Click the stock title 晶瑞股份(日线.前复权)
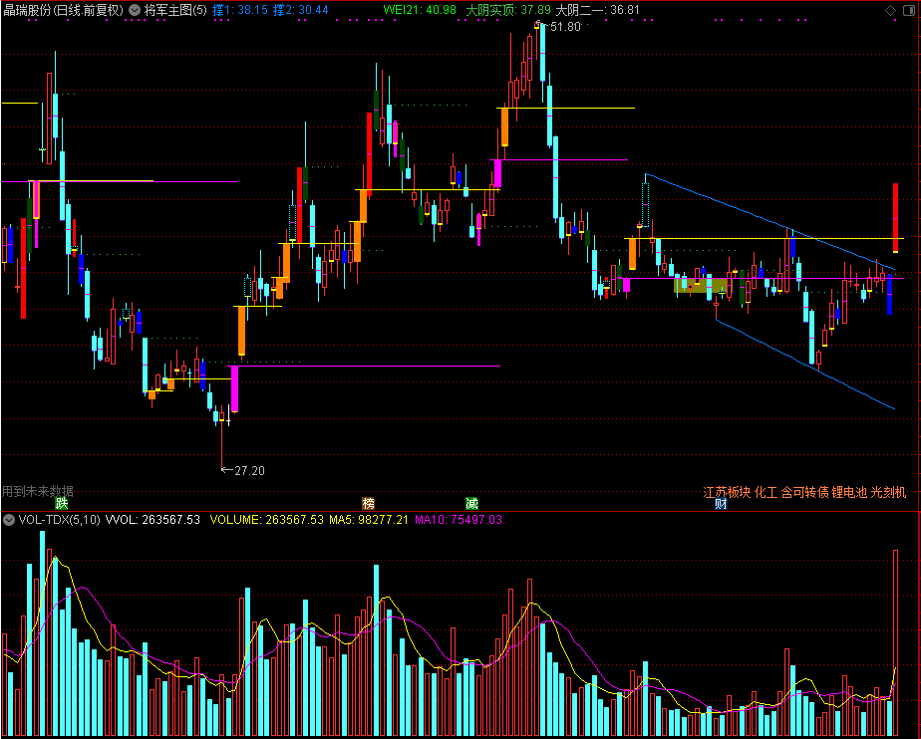 64,10
